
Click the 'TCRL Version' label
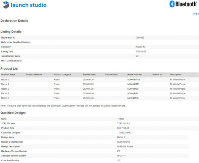pyautogui.click(x=8, y=123)
